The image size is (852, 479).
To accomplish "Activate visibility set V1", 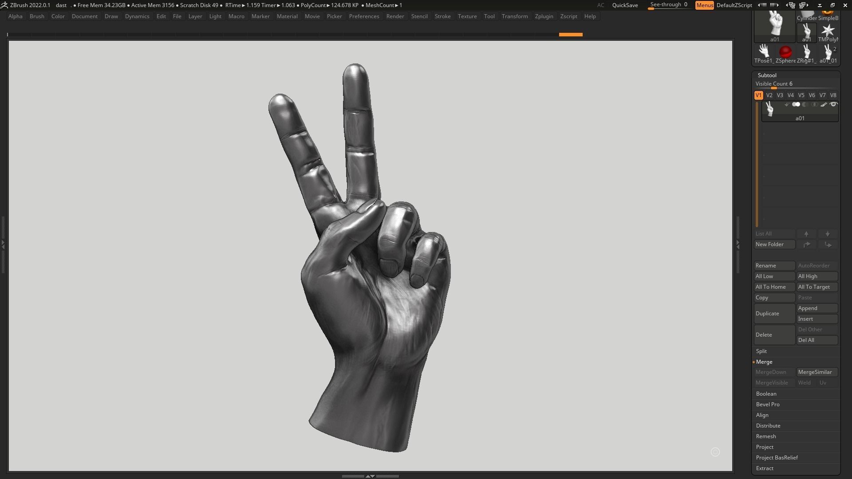I will pyautogui.click(x=758, y=95).
